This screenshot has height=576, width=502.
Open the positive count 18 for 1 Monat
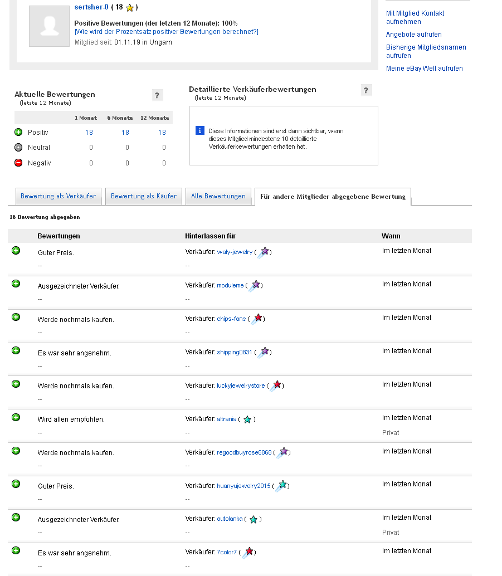click(x=89, y=132)
